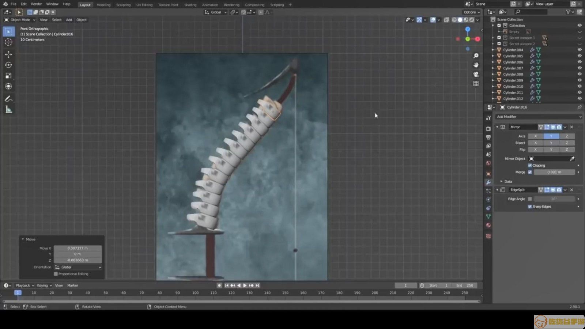The width and height of the screenshot is (585, 329).
Task: Play animation forward
Action: 245,285
